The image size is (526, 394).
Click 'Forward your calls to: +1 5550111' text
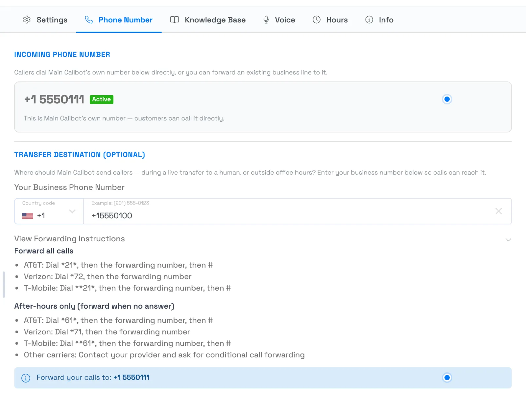click(x=93, y=378)
